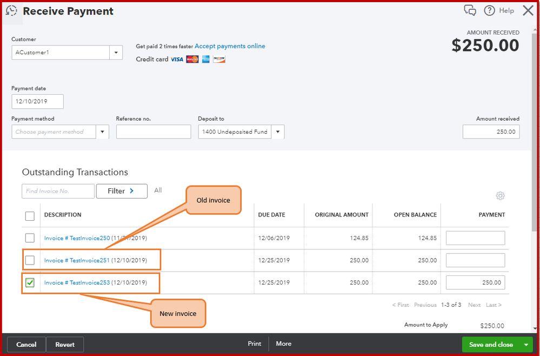Click the Help question mark icon

(489, 11)
